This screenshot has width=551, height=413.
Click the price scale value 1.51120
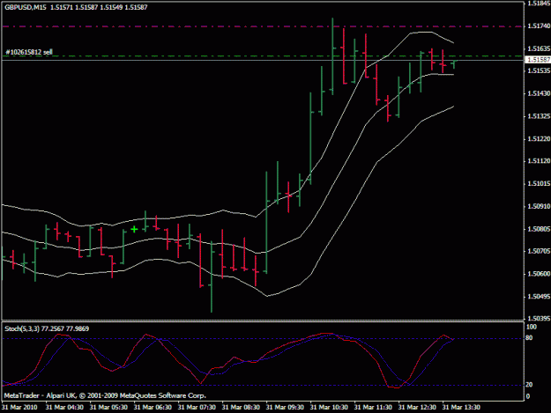539,161
